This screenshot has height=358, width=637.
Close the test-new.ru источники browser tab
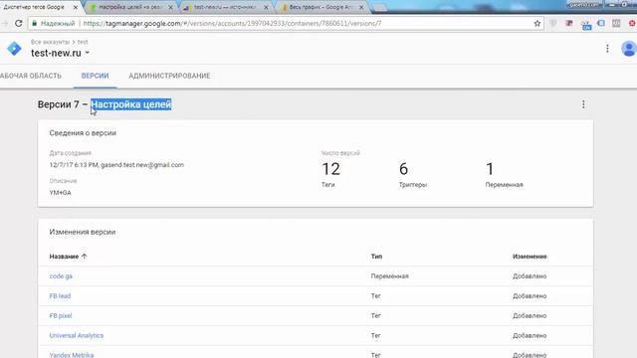click(266, 7)
